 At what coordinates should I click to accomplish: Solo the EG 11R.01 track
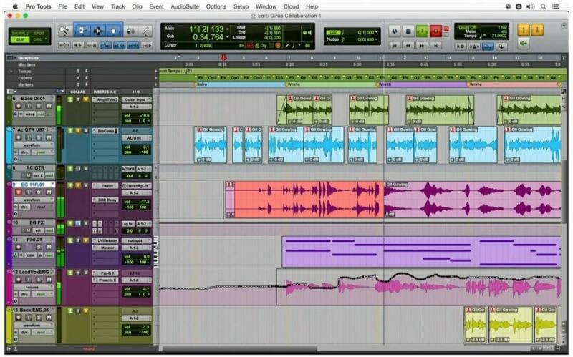(x=39, y=192)
